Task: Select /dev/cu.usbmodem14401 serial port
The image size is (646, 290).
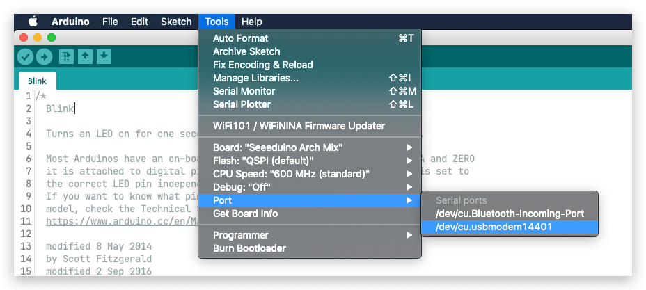Action: 510,227
